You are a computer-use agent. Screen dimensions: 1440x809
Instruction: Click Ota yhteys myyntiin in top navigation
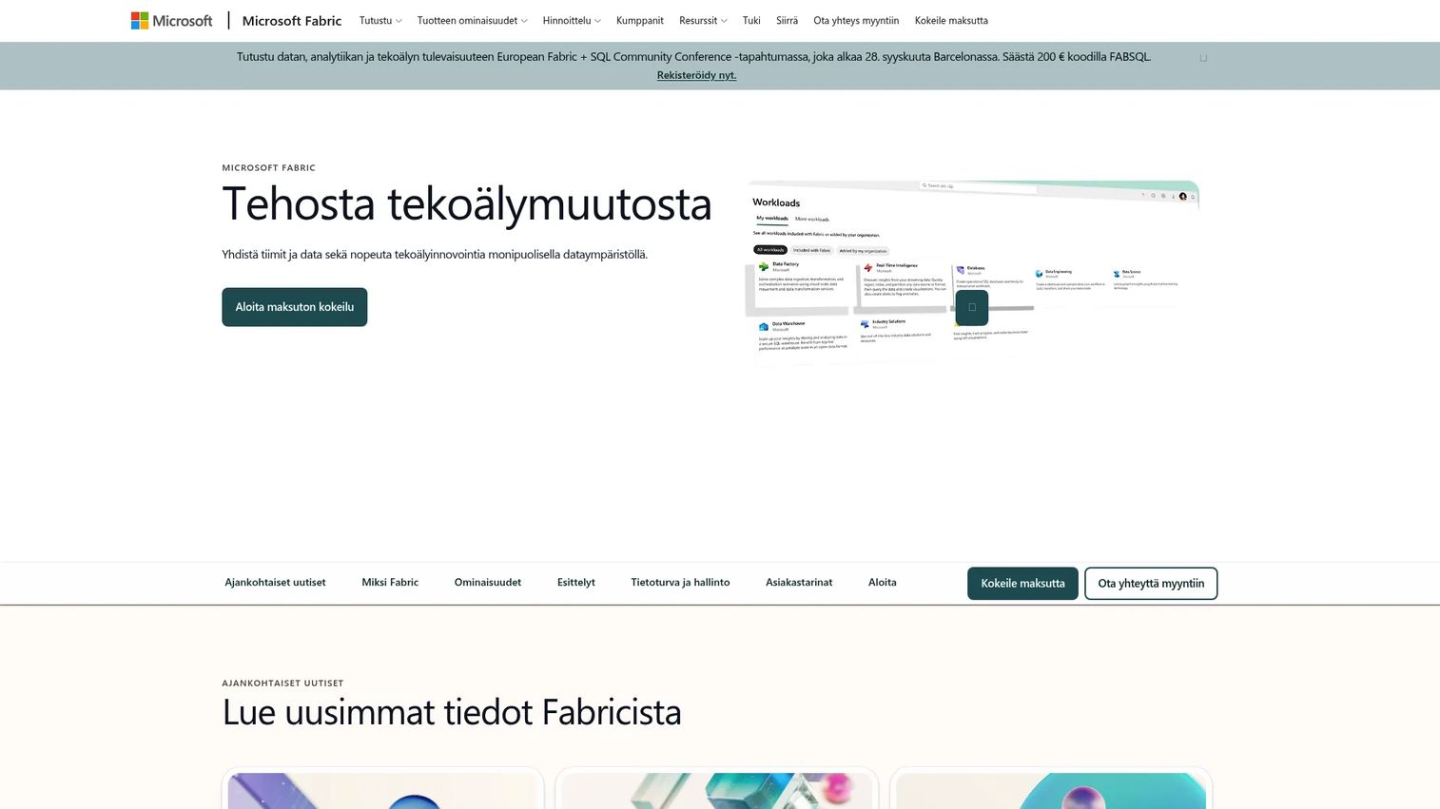(856, 20)
